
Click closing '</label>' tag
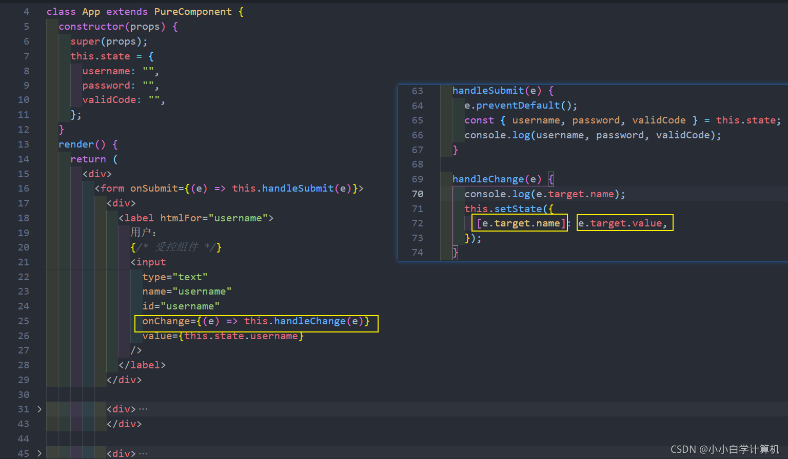pyautogui.click(x=142, y=365)
